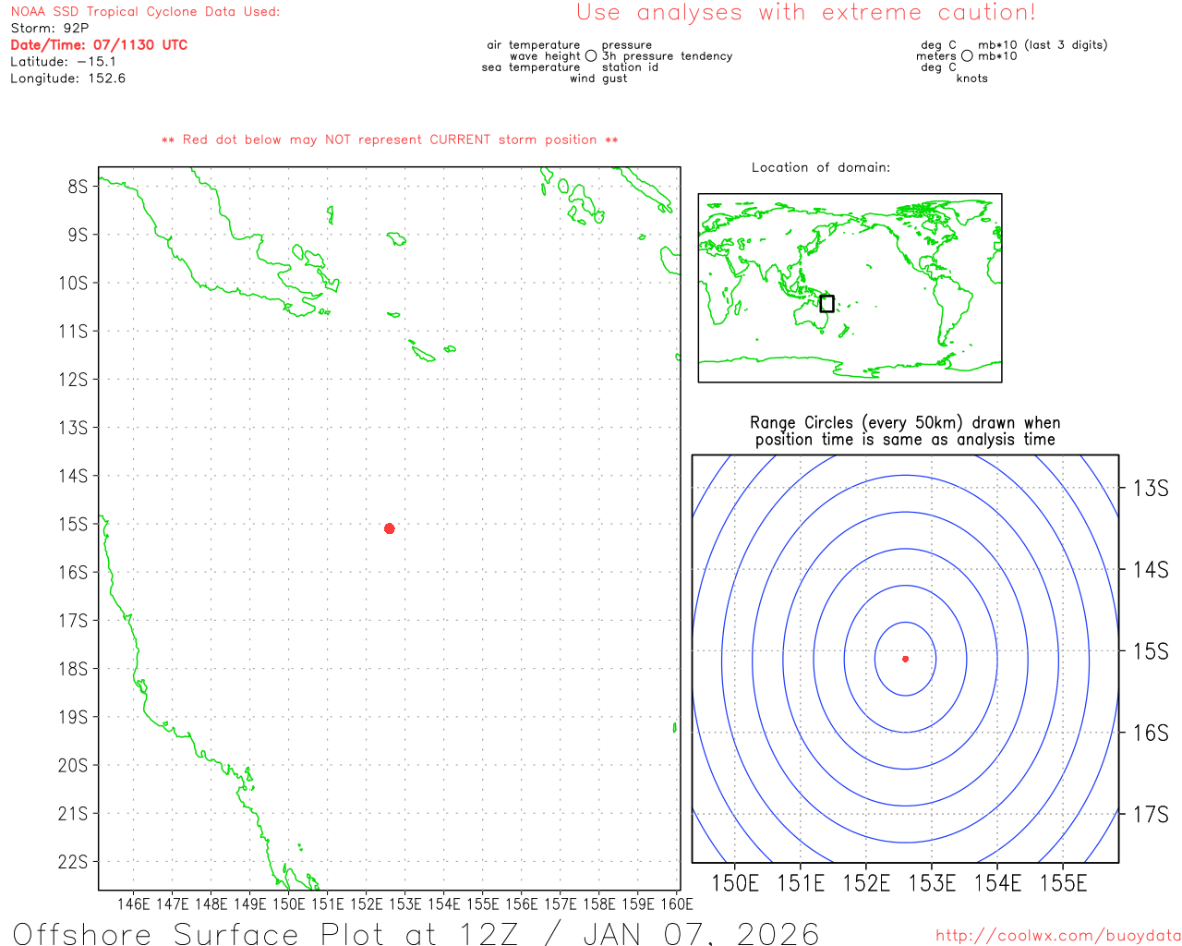The image size is (1182, 946).
Task: Click the 'Longitude: 152.6' value
Action: [67, 79]
